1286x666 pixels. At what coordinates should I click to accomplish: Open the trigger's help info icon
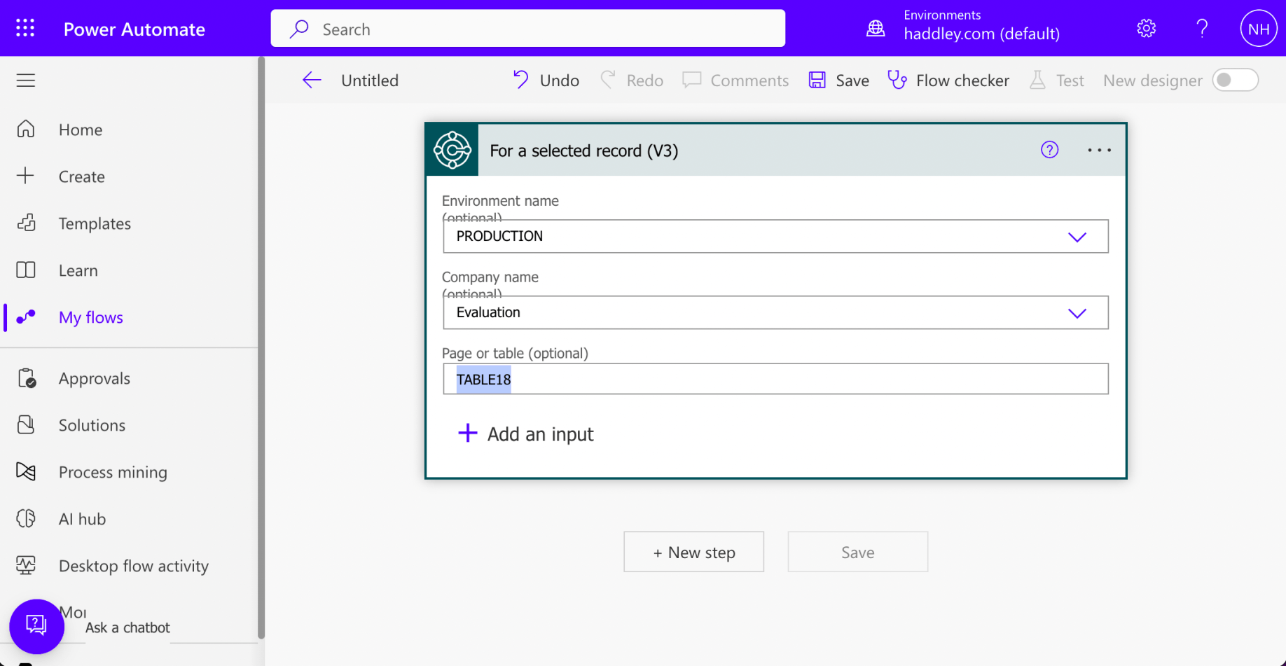pos(1049,150)
